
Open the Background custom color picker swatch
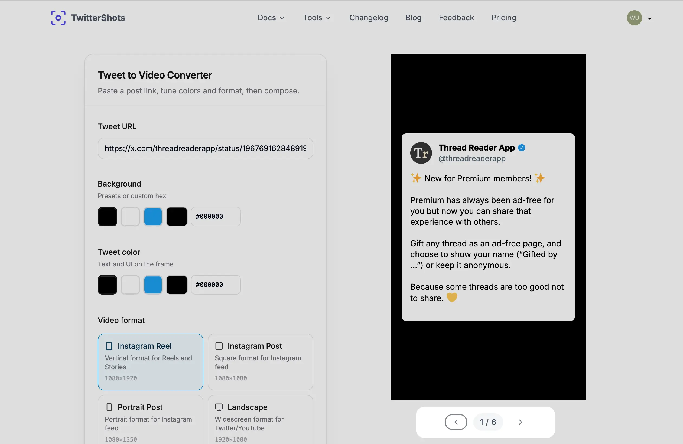pos(177,217)
